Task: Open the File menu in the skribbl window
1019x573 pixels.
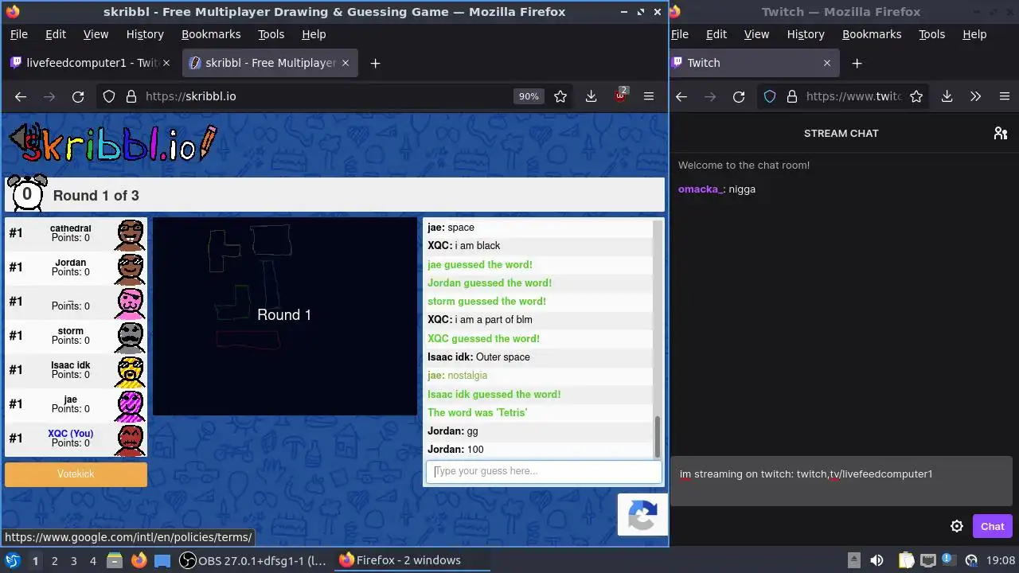Action: coord(18,34)
